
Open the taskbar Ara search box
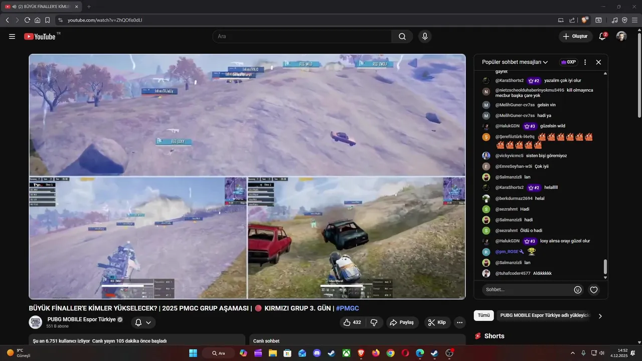pyautogui.click(x=218, y=353)
